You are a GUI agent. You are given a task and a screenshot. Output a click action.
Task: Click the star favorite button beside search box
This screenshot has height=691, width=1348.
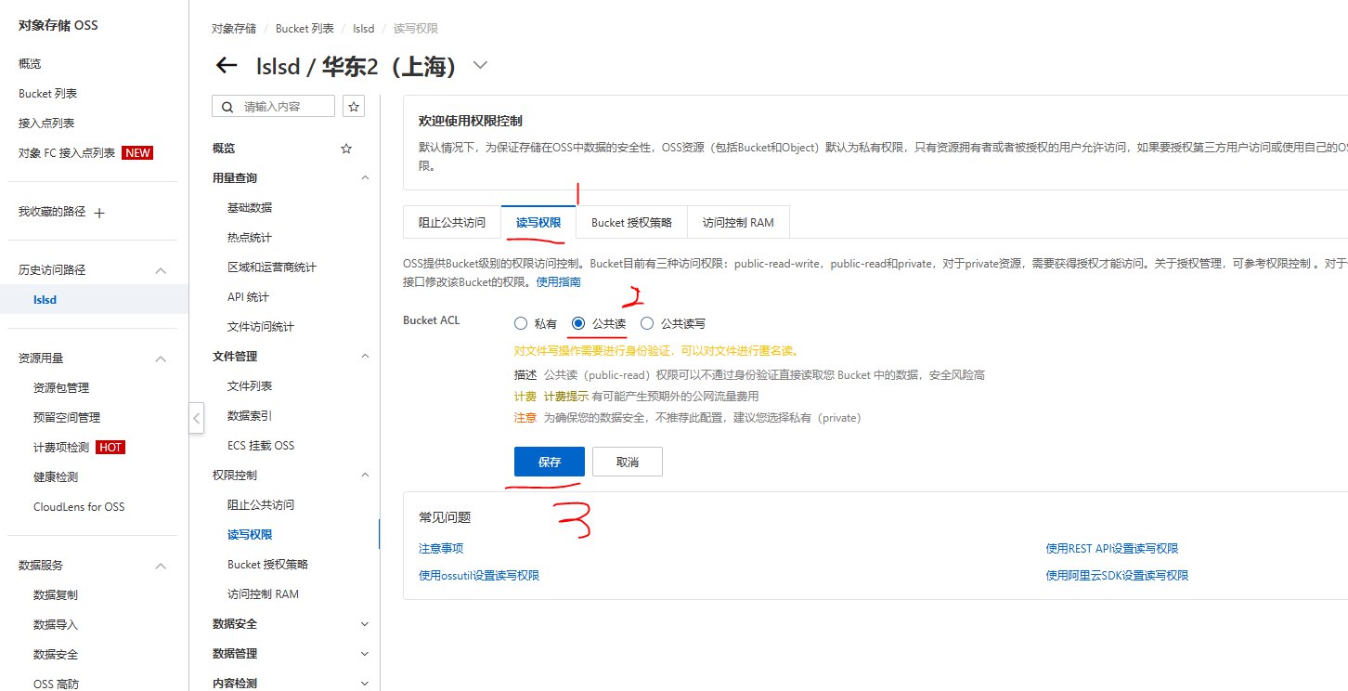pos(354,107)
